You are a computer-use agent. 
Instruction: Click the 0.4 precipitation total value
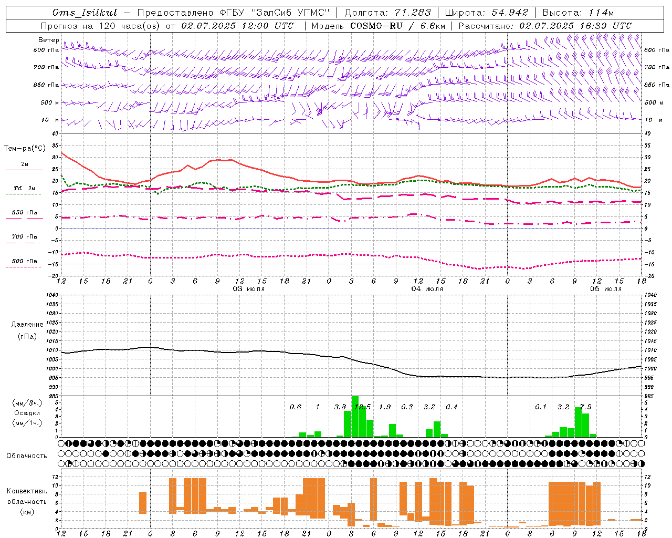pos(451,407)
